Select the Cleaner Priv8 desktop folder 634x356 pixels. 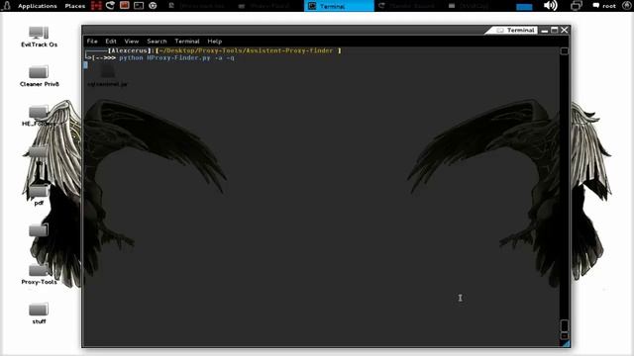(x=39, y=76)
